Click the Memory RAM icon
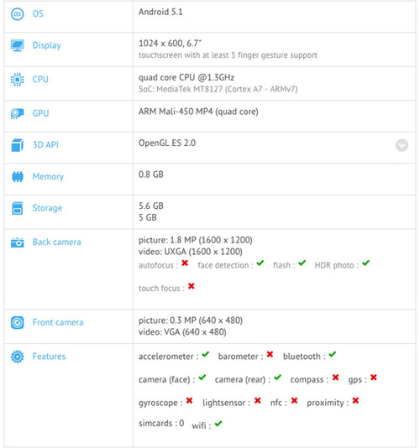 (17, 176)
